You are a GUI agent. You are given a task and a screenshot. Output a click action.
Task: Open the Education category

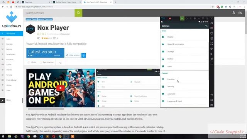coord(10,59)
